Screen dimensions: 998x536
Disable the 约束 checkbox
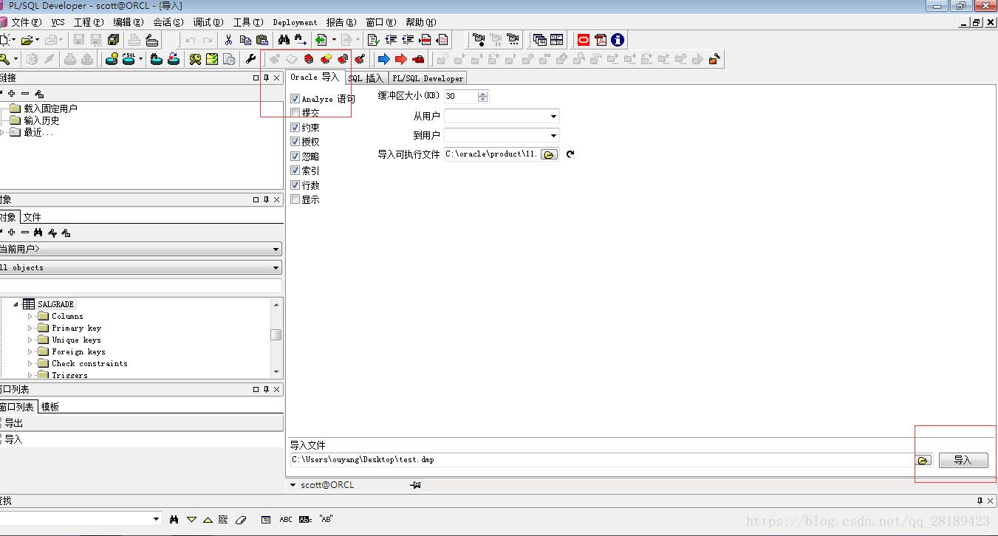[x=295, y=126]
